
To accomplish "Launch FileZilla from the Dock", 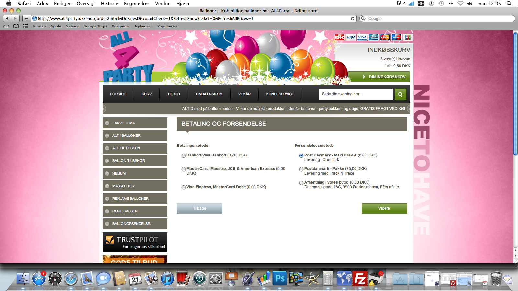I will coord(360,278).
